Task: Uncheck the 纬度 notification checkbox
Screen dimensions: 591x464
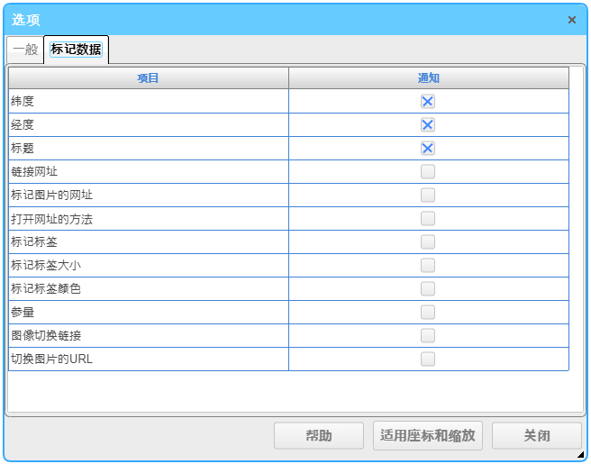Action: [x=428, y=102]
